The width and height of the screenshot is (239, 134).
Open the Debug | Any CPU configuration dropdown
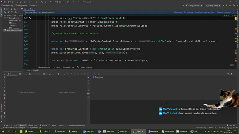pyautogui.click(x=194, y=5)
